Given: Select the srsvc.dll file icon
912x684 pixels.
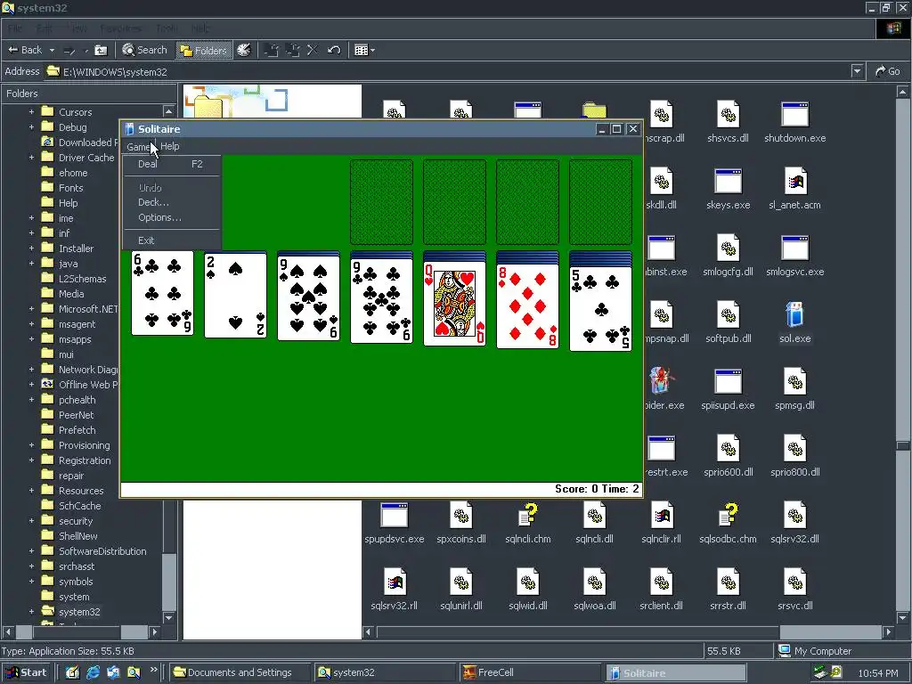Looking at the screenshot, I should coord(794,582).
